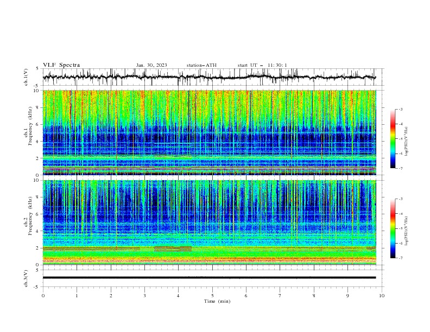Select the "Time (min)" axis title
430x332 pixels.
click(x=217, y=301)
